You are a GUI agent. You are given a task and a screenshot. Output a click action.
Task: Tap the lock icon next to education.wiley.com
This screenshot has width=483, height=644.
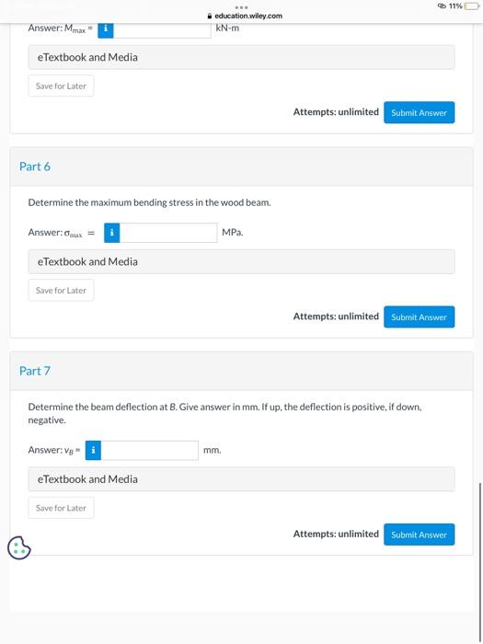pos(210,16)
